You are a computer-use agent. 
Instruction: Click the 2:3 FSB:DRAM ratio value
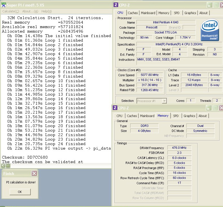[179, 153]
